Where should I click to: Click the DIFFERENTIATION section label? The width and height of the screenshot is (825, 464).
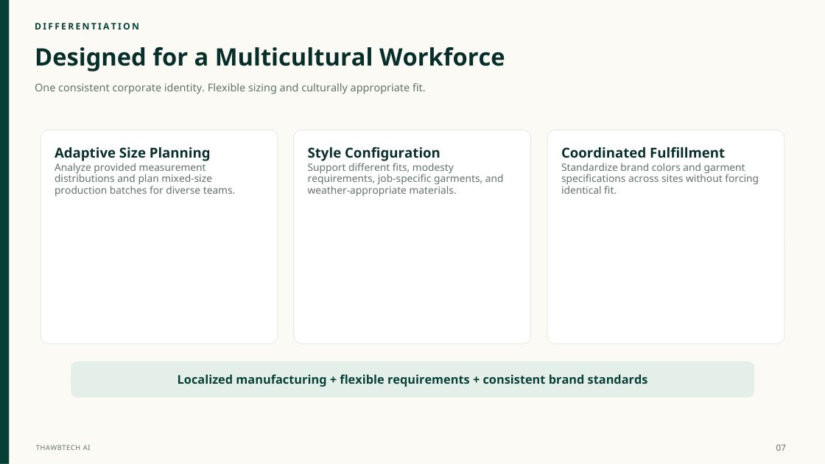click(88, 27)
